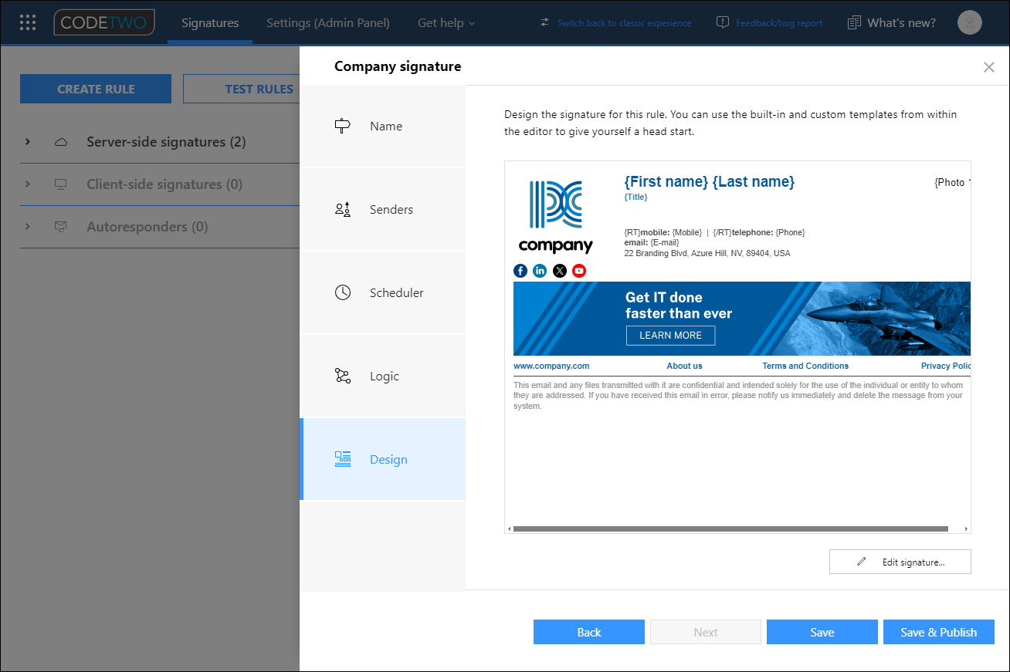This screenshot has width=1010, height=672.
Task: Switch to the Signatures tab
Action: 209,22
